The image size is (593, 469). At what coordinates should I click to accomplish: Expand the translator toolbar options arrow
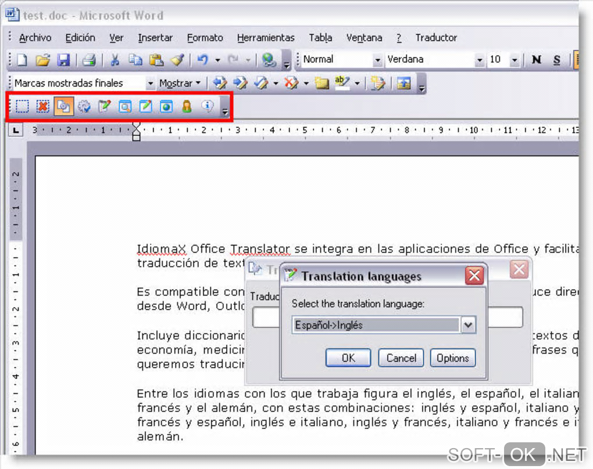225,107
